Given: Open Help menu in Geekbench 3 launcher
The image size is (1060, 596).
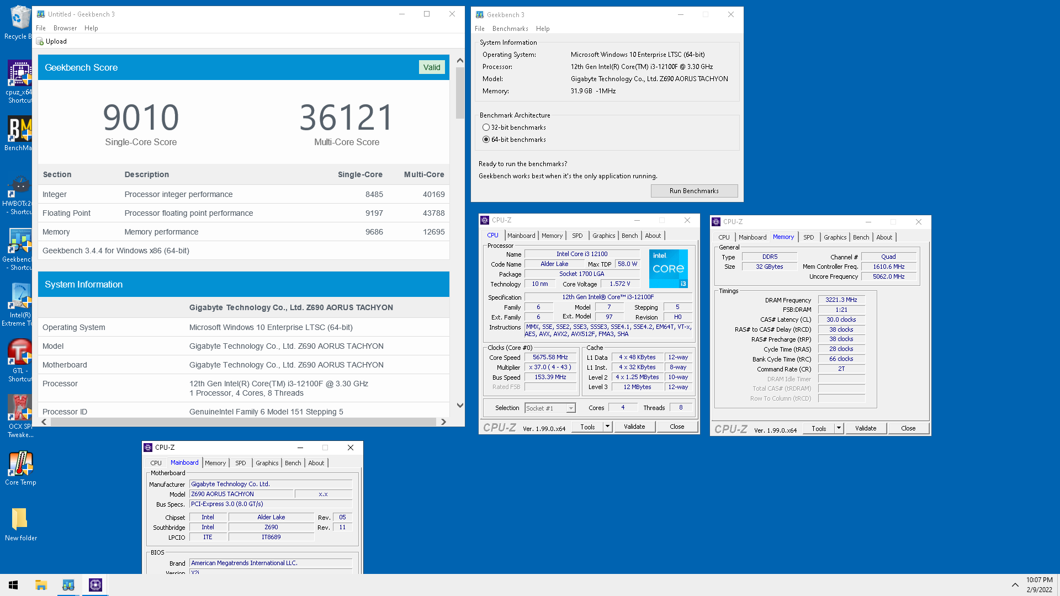Looking at the screenshot, I should (543, 29).
